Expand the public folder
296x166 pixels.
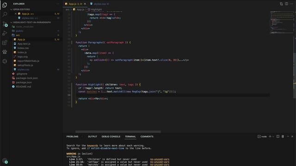coord(19,31)
